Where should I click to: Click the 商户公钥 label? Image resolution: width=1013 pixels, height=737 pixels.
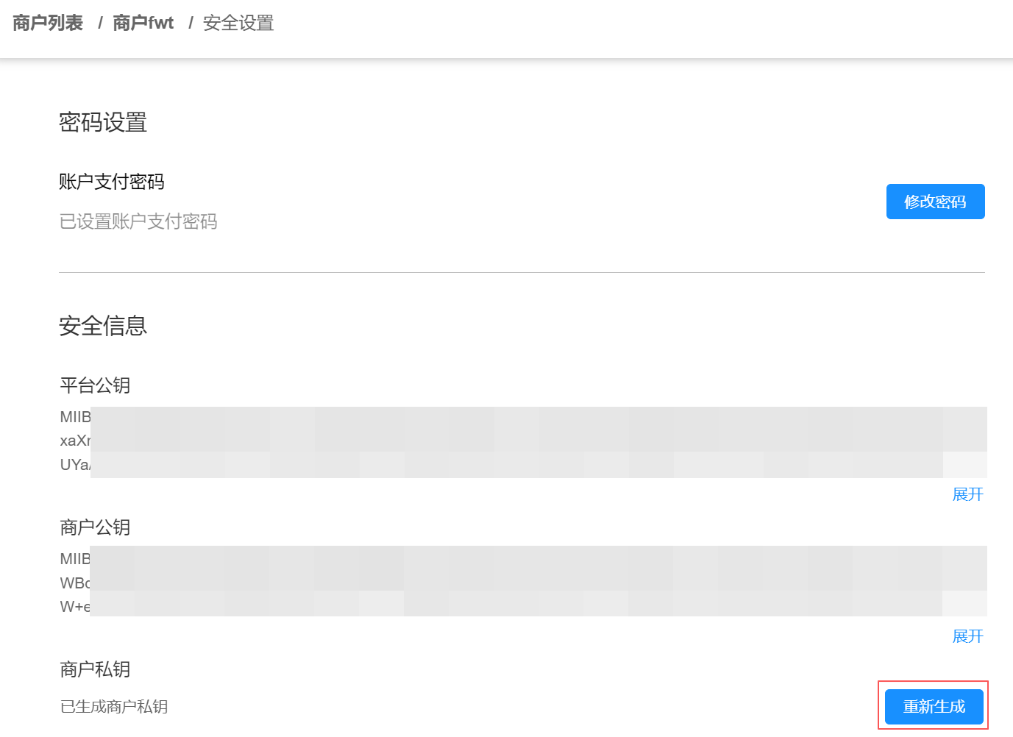[x=95, y=527]
